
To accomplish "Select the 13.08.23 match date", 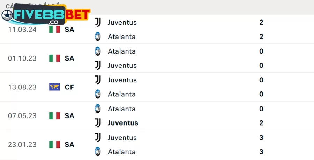I will [22, 87].
